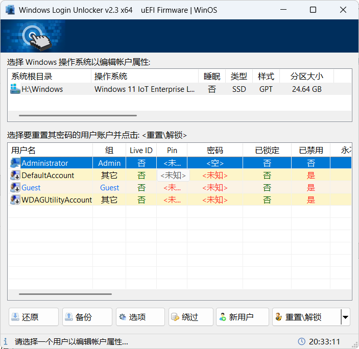This screenshot has height=349, width=359.
Task: Click the <空> password cell for Administrator
Action: click(215, 163)
